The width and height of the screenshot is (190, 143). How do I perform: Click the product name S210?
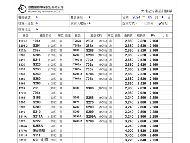(x=37, y=112)
